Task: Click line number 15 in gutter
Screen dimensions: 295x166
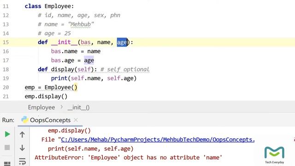Action: click(6, 42)
